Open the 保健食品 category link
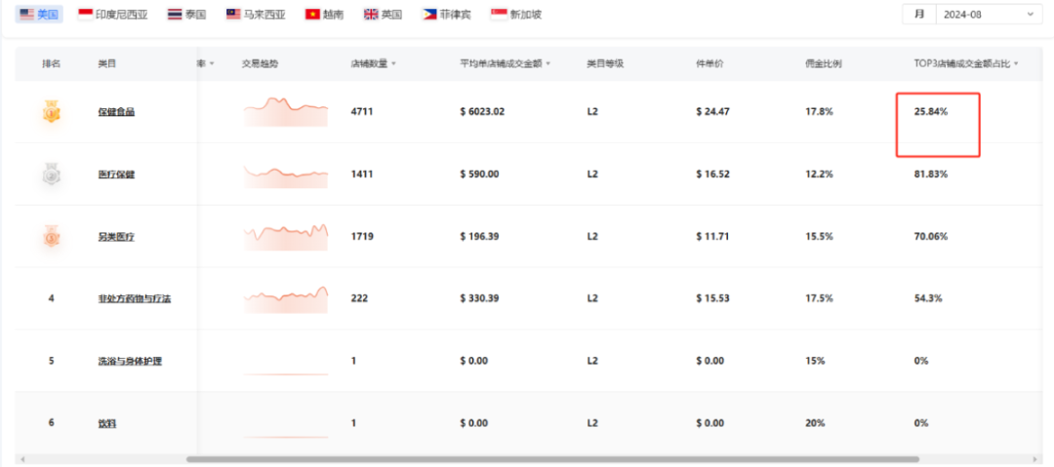This screenshot has width=1054, height=467. [116, 112]
